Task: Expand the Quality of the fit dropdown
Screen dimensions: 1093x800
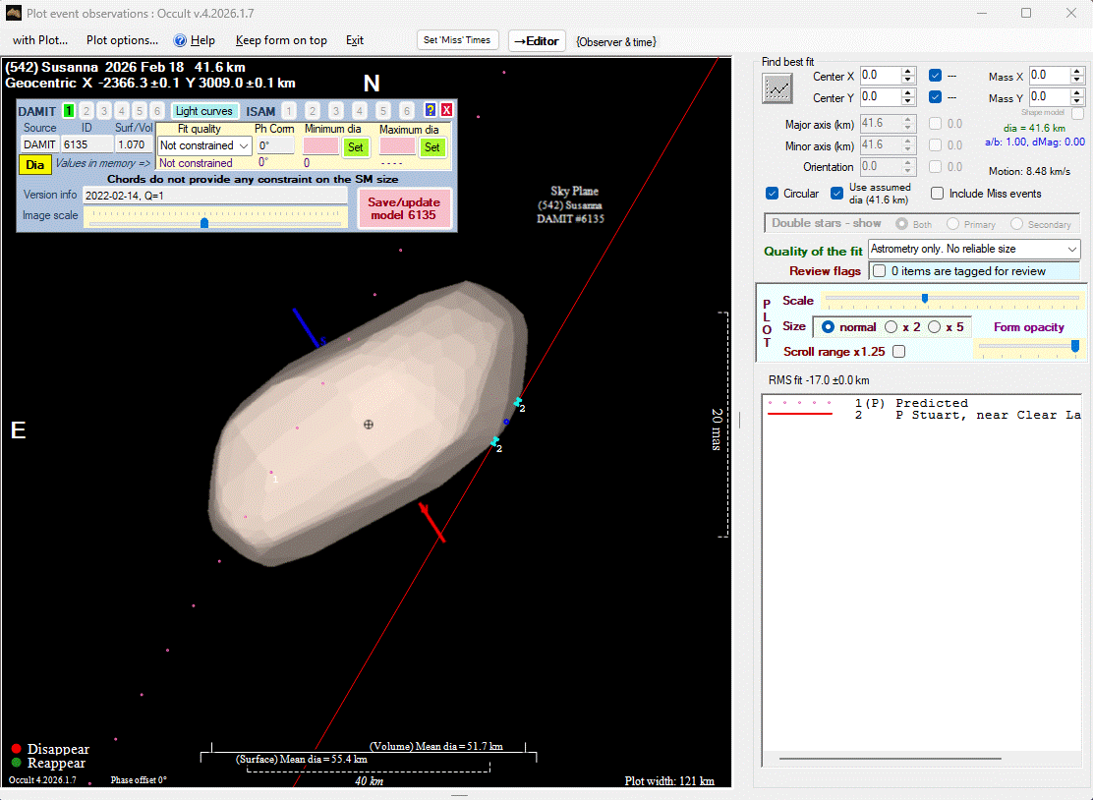Action: click(973, 250)
